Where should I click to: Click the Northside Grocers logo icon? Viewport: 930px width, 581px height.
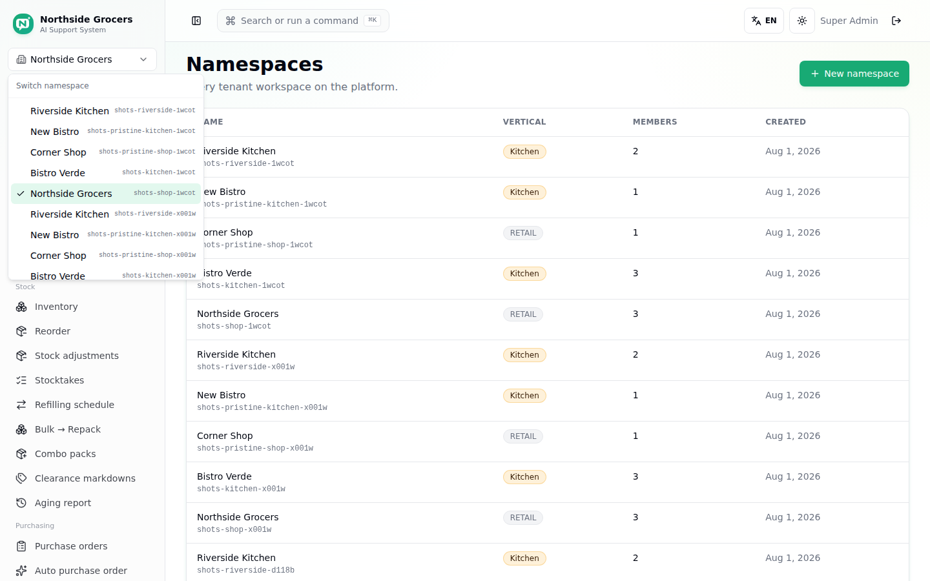click(23, 24)
